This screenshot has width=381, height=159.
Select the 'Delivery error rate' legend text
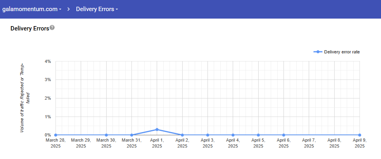pyautogui.click(x=341, y=52)
